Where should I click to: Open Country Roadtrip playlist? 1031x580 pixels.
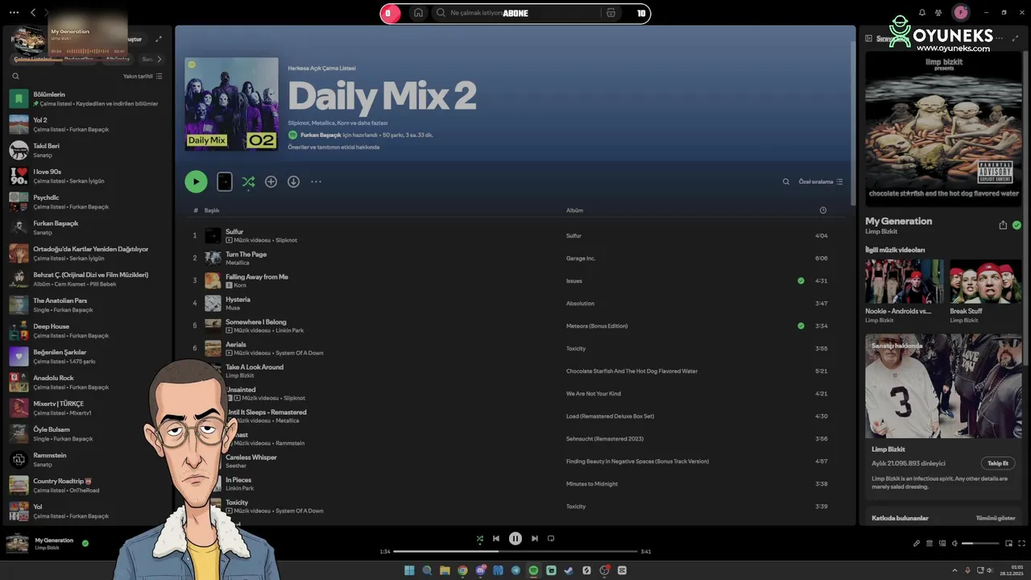[89, 486]
